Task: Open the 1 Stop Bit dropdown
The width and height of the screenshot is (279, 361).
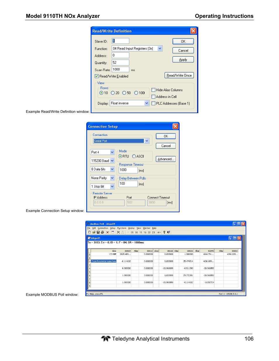Action: tap(112, 186)
